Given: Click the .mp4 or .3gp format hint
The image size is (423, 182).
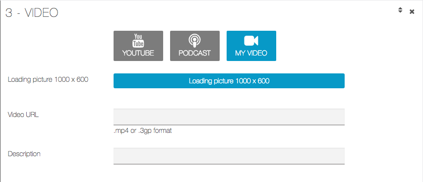Looking at the screenshot, I should (x=143, y=131).
